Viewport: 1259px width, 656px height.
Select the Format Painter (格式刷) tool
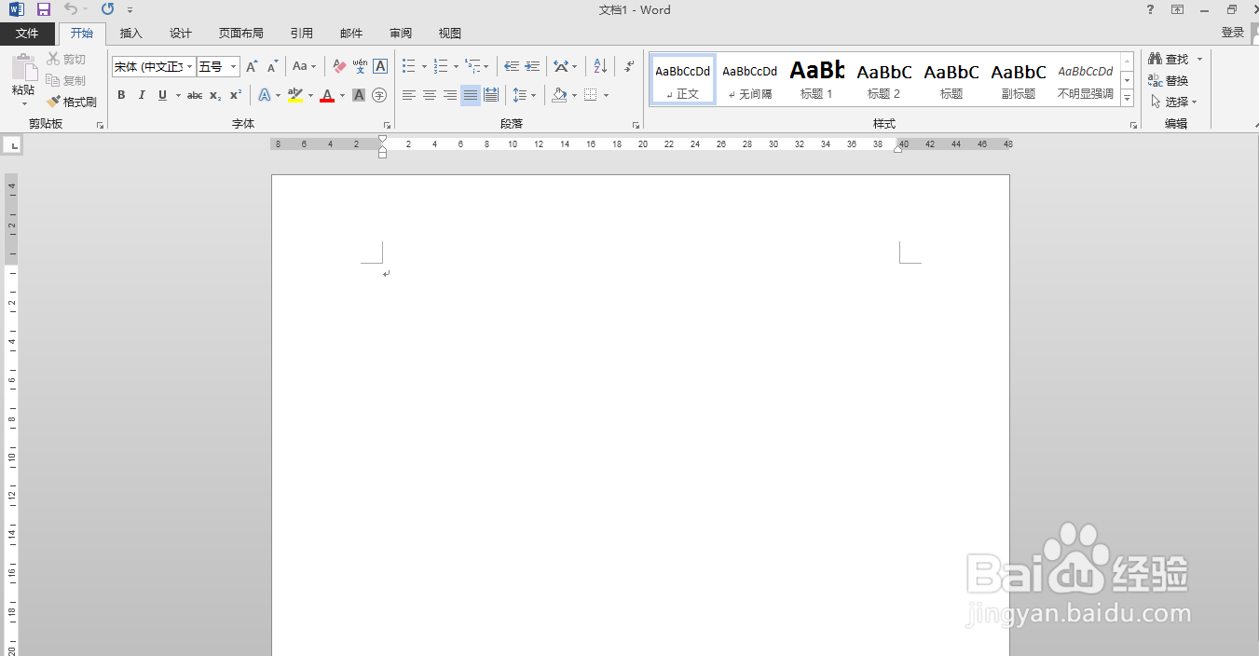(x=72, y=102)
